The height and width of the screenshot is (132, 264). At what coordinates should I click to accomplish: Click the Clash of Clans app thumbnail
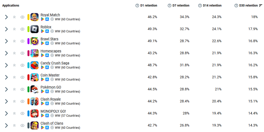35,126
